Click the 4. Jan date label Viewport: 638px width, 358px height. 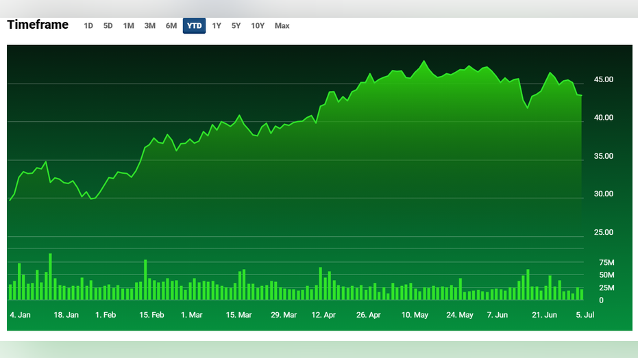click(20, 315)
